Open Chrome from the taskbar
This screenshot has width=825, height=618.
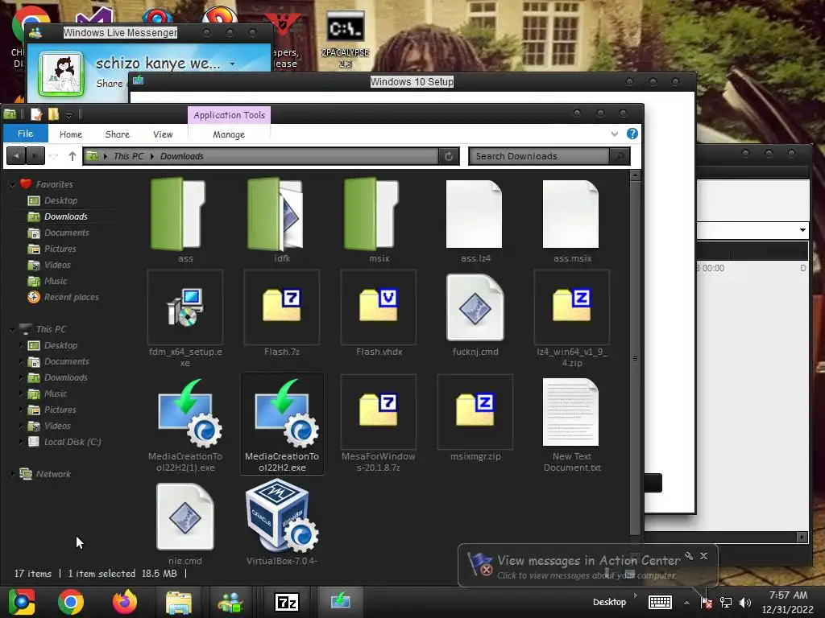(71, 602)
